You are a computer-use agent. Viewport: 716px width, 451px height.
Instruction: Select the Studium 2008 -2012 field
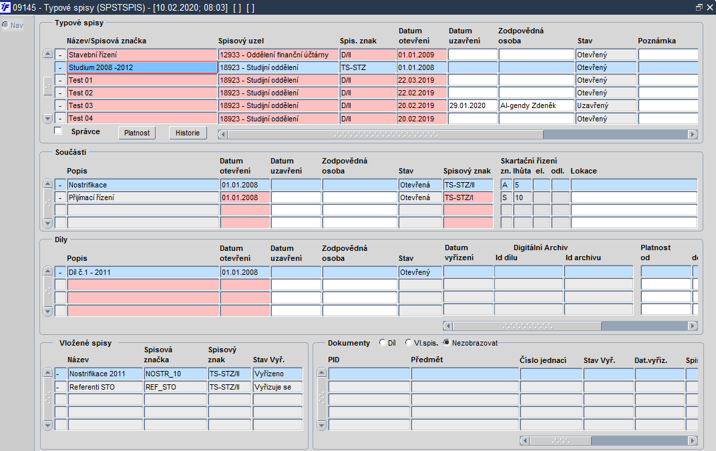pyautogui.click(x=142, y=67)
